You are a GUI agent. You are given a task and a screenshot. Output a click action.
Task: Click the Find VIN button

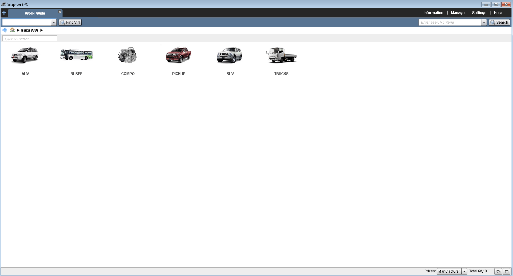(70, 22)
